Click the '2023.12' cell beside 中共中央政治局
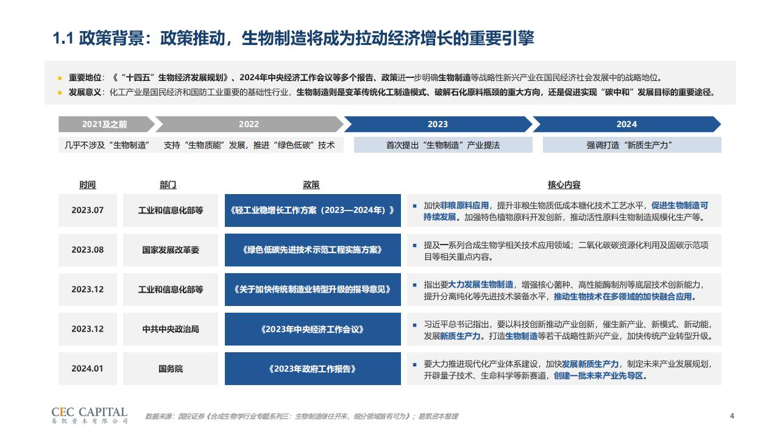Viewport: 780px width, 438px height. (88, 329)
